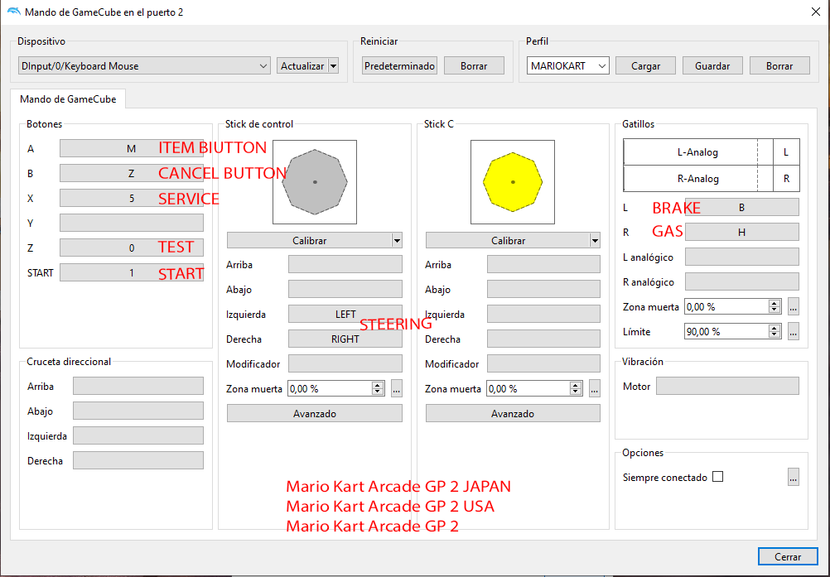Click the Z button mapping showing 0
The width and height of the screenshot is (830, 577).
pos(131,248)
